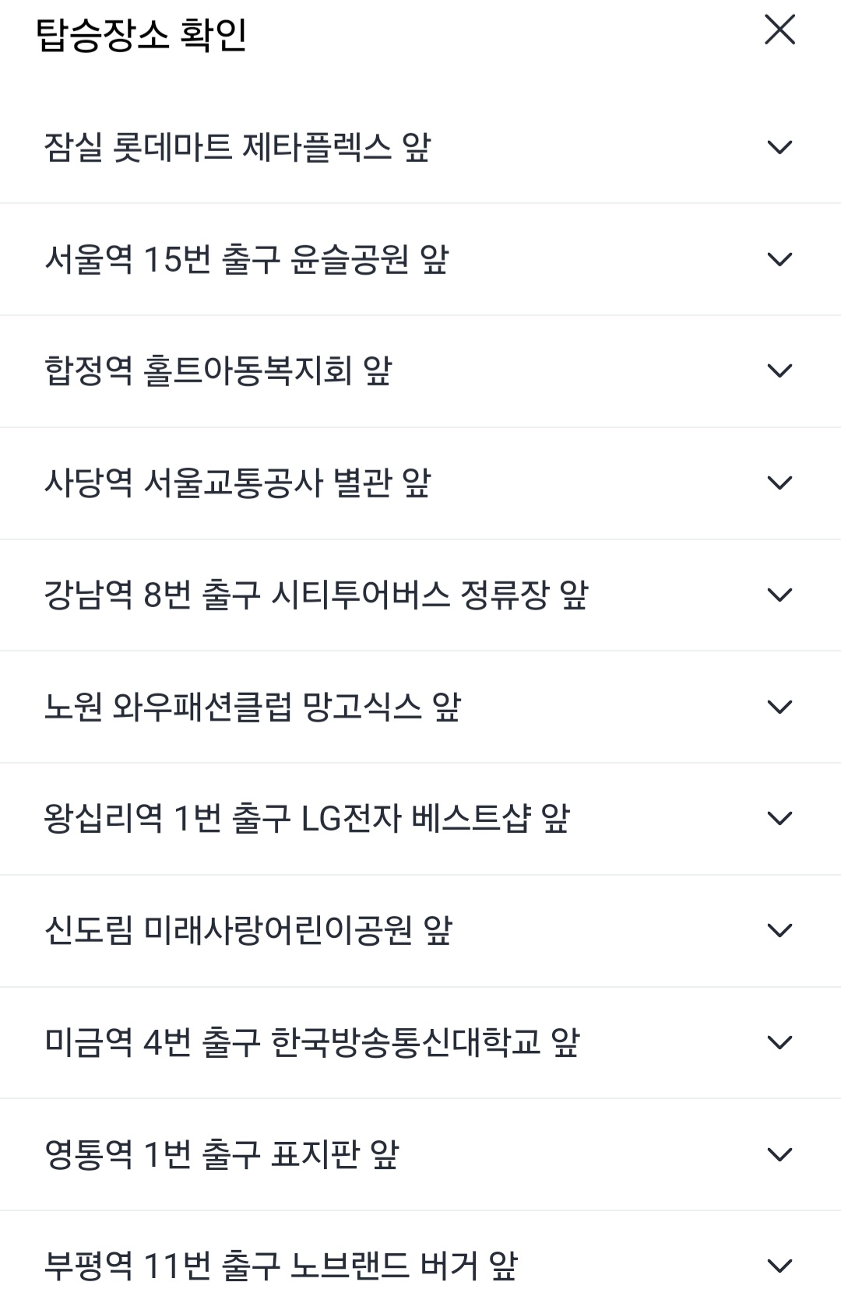Expand chevron for 미금역 4번 출구 row
The image size is (841, 1310).
click(x=779, y=1042)
